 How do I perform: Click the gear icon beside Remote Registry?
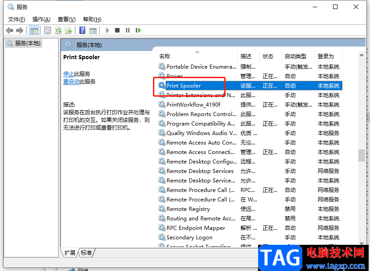point(162,208)
